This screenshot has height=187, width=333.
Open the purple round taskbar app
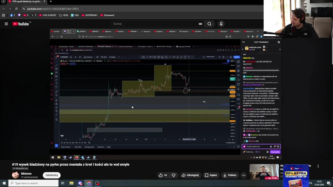(x=80, y=183)
